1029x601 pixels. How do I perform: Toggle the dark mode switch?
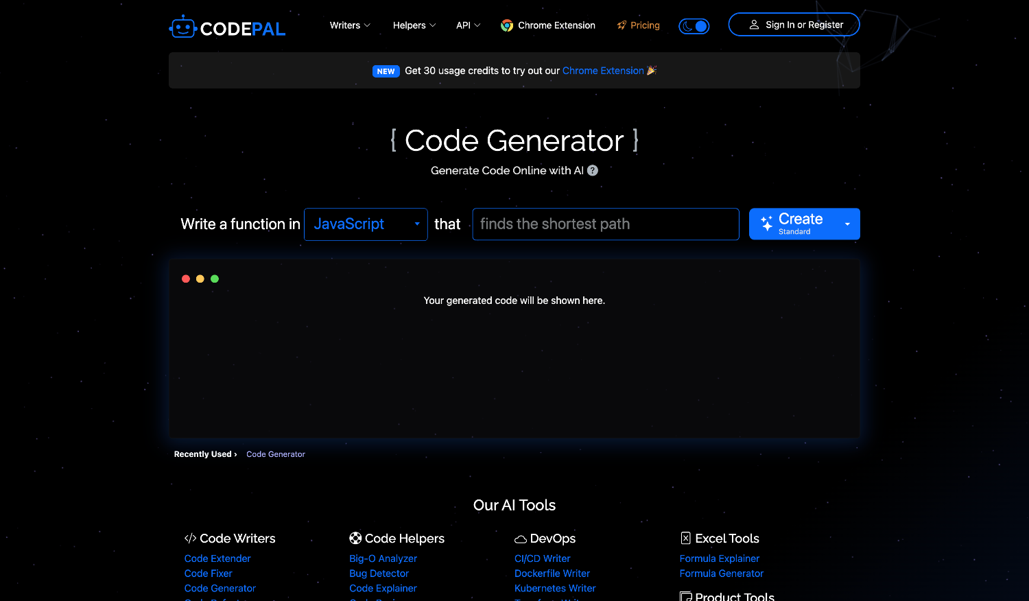pyautogui.click(x=694, y=26)
